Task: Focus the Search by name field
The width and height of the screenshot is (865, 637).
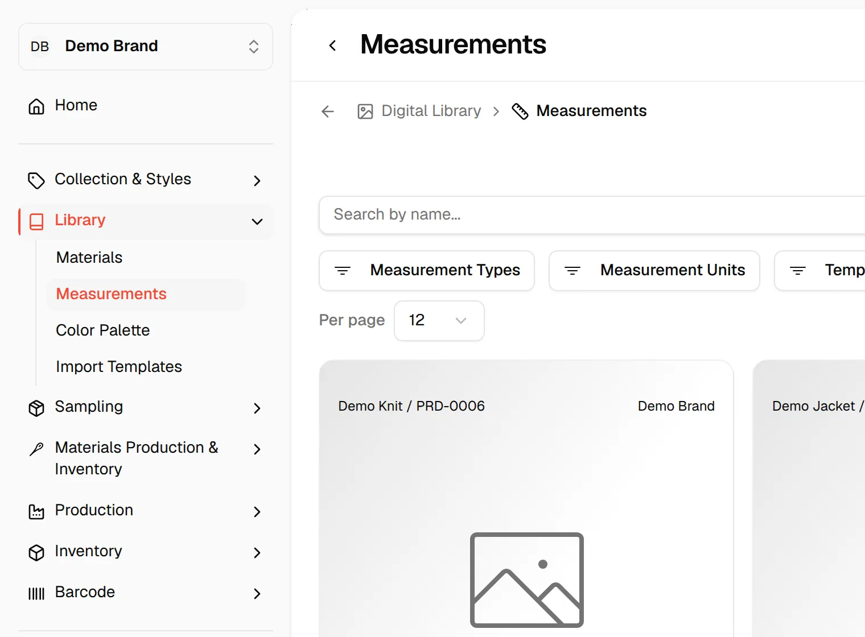Action: pos(592,215)
